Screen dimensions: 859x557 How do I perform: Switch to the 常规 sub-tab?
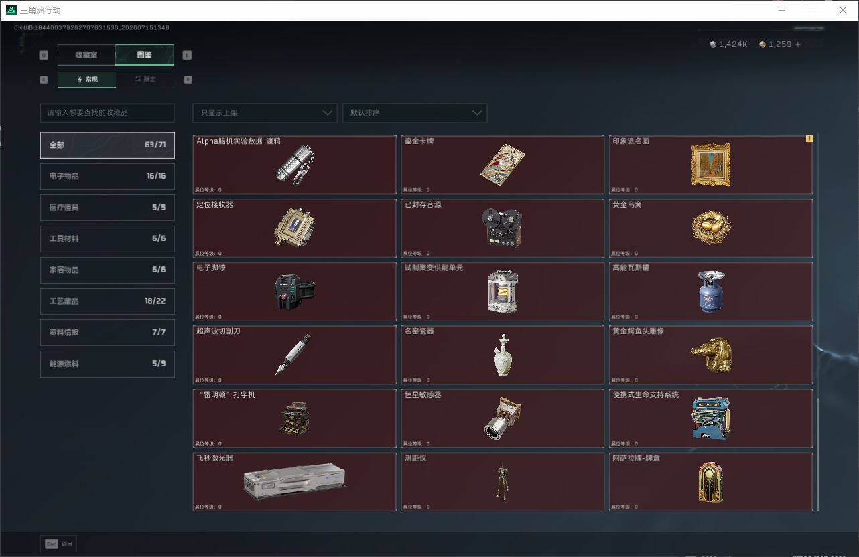pos(86,79)
